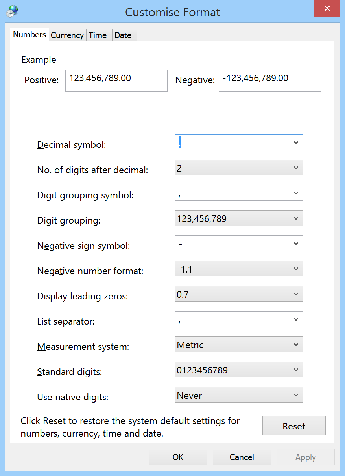Expand the Digit grouping symbol dropdown arrow
The height and width of the screenshot is (476, 345).
[x=296, y=193]
